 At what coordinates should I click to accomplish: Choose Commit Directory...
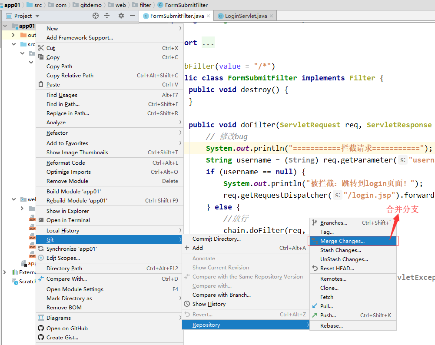point(246,239)
